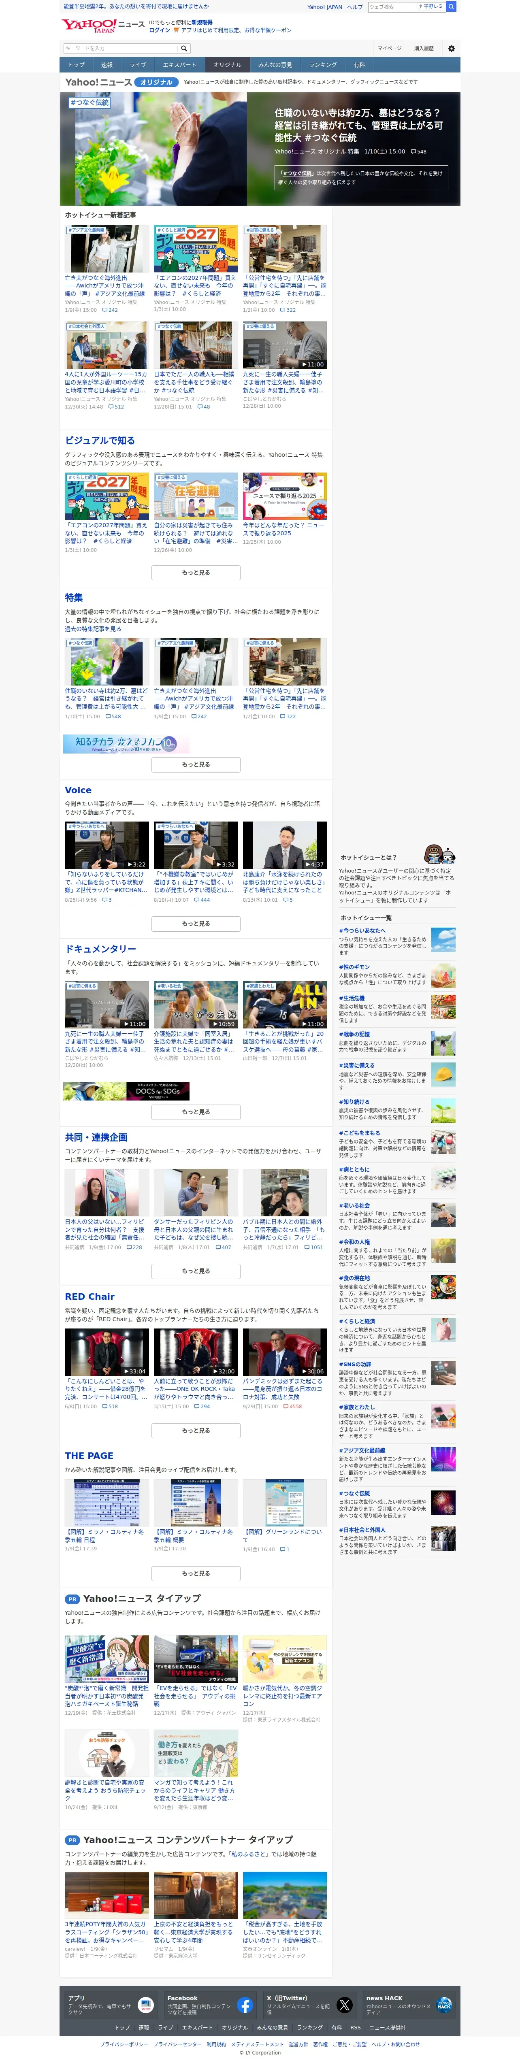Open the プライバシーポリシー footer link
520x2065 pixels.
click(124, 2044)
